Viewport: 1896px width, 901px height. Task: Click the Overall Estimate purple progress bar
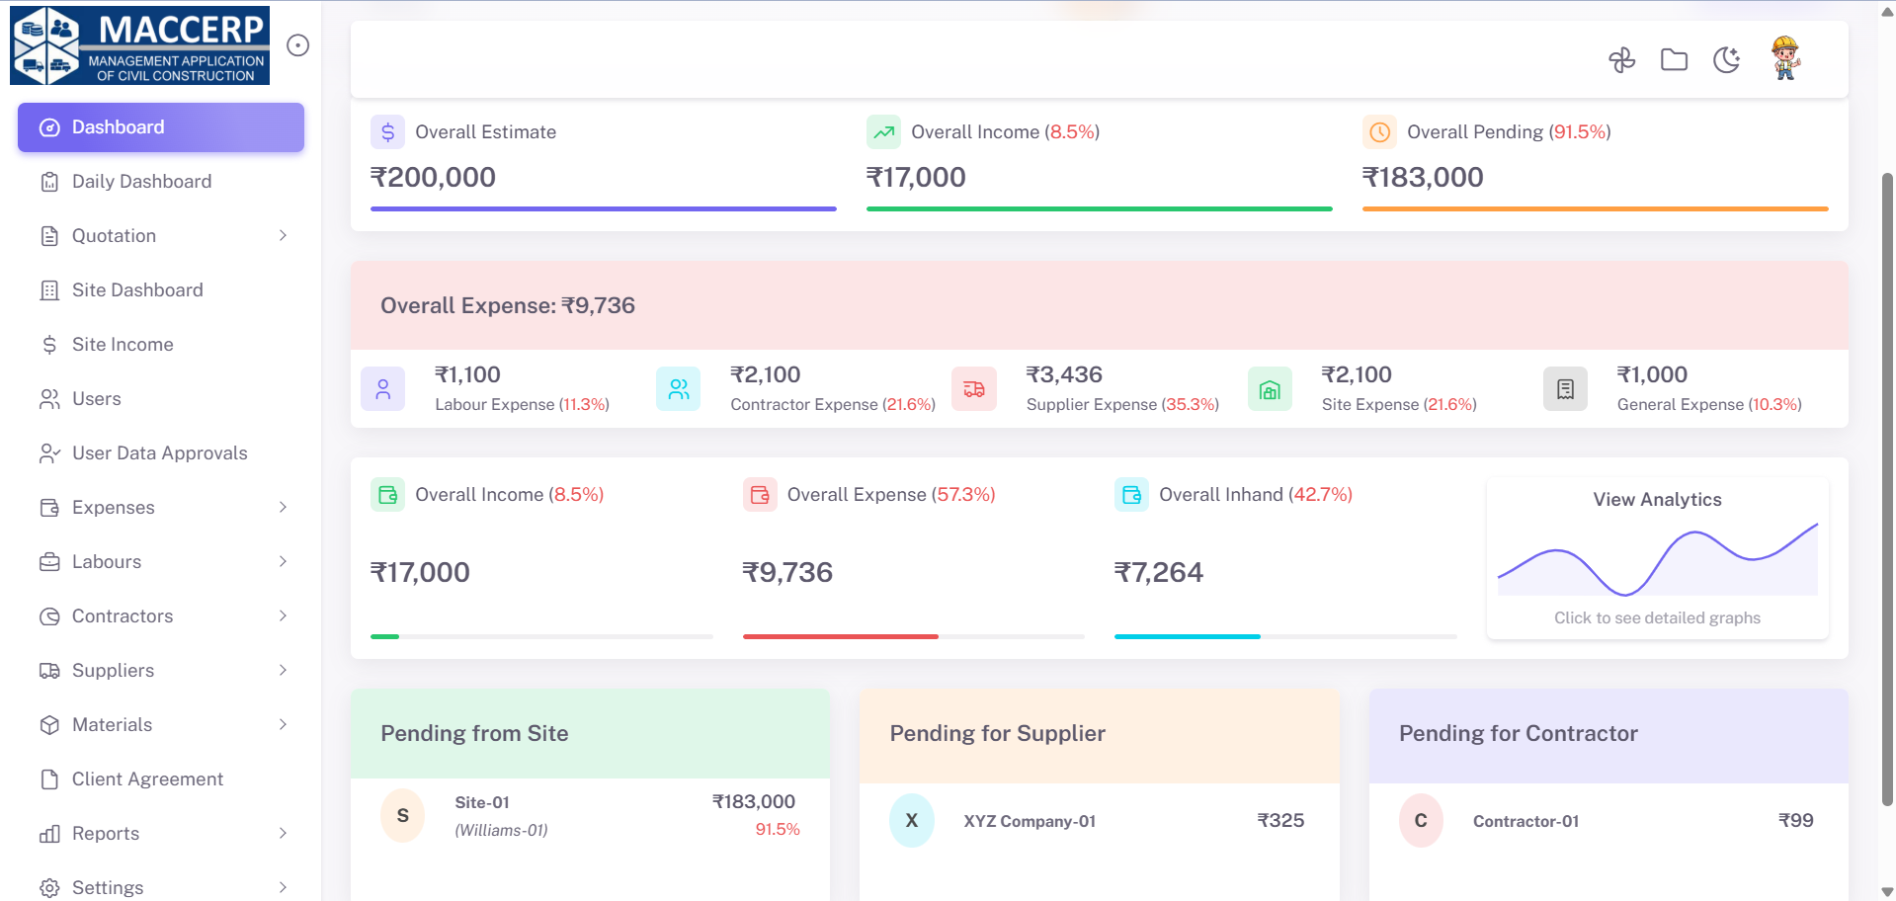[603, 208]
